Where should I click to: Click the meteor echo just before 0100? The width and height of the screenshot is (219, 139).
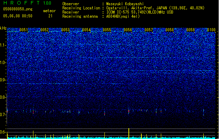tap(203, 112)
